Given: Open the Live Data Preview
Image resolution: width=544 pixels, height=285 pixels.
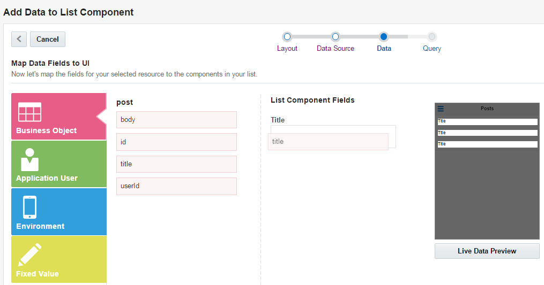Looking at the screenshot, I should pyautogui.click(x=487, y=251).
